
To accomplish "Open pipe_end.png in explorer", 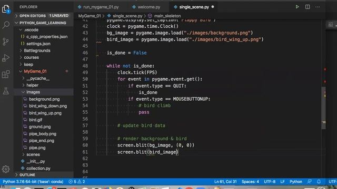I will click(44, 141).
